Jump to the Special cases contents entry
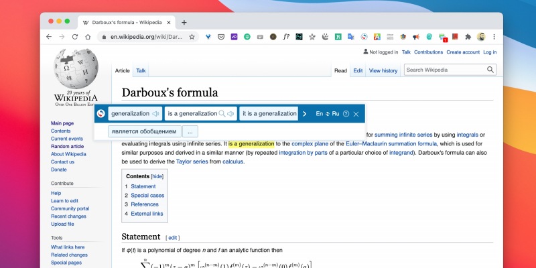The image size is (536, 268). pyautogui.click(x=147, y=196)
